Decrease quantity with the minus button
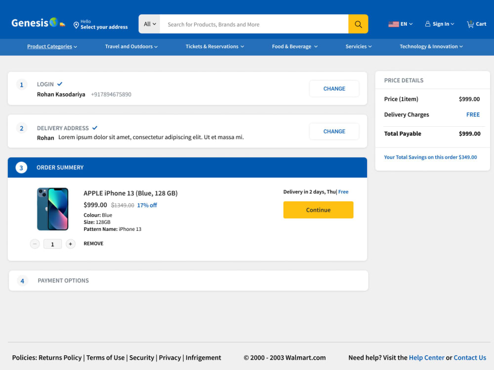 35,244
